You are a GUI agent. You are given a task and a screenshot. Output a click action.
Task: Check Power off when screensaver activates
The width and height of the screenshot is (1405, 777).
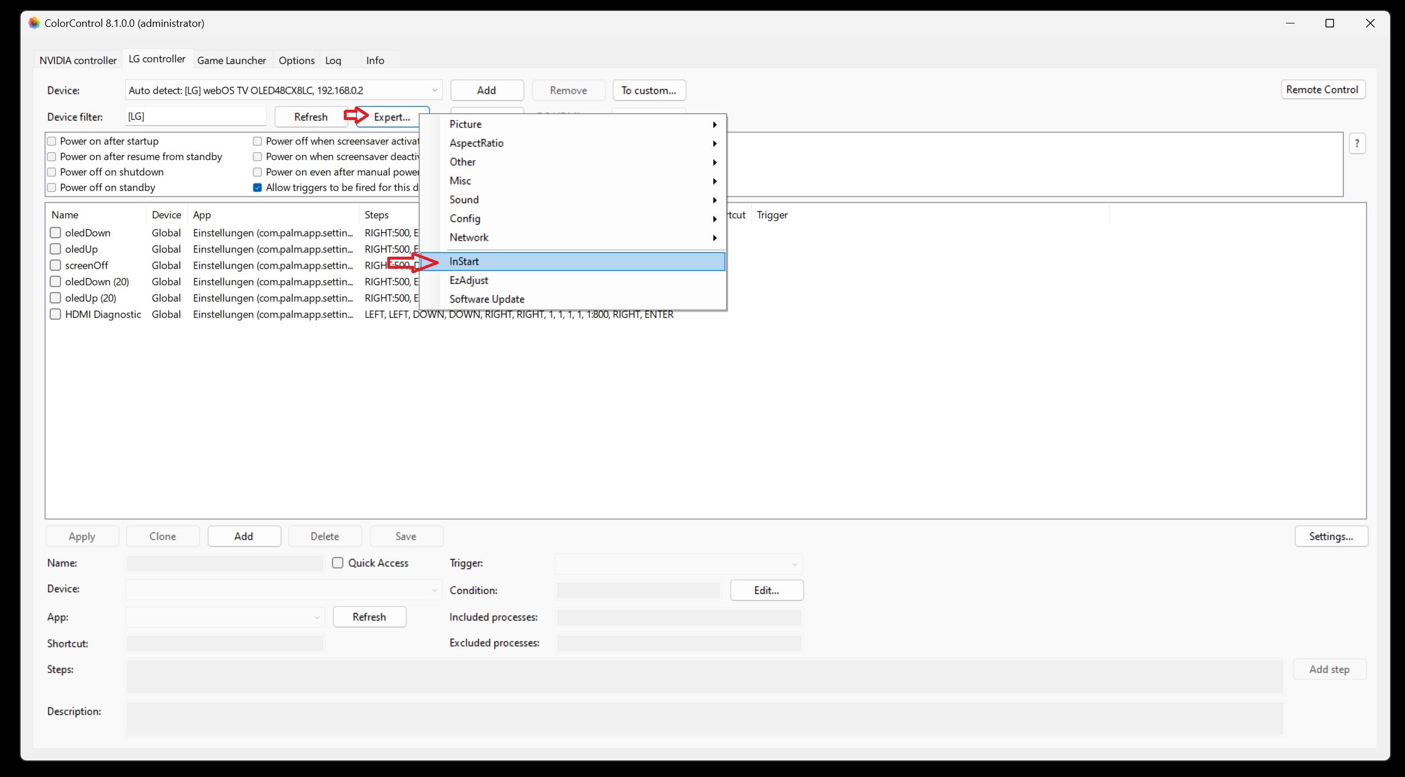(x=257, y=141)
